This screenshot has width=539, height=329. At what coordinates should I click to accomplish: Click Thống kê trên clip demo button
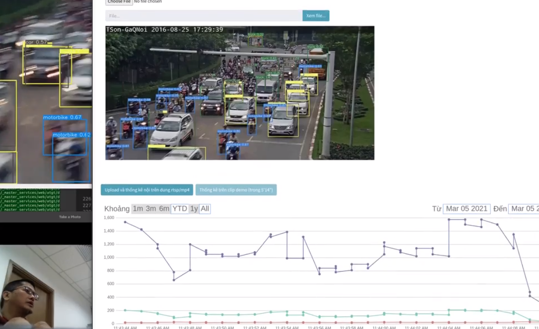tap(236, 190)
